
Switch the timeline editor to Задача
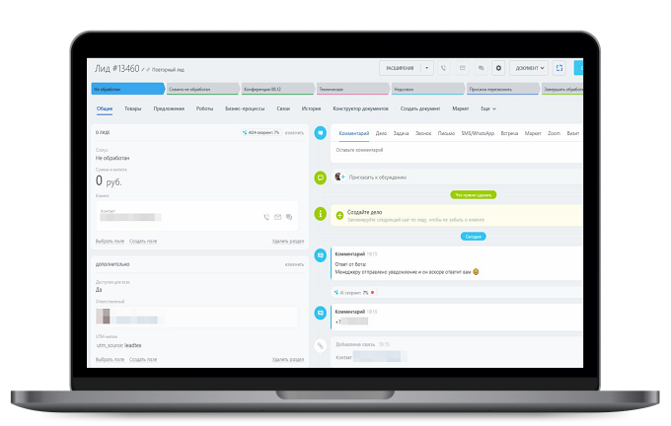point(401,133)
